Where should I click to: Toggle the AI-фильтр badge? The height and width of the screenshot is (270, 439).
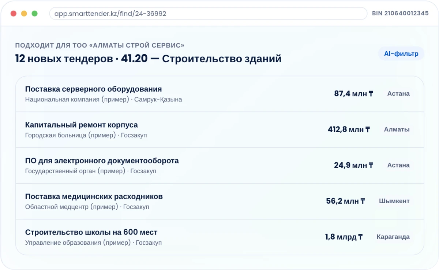click(401, 54)
